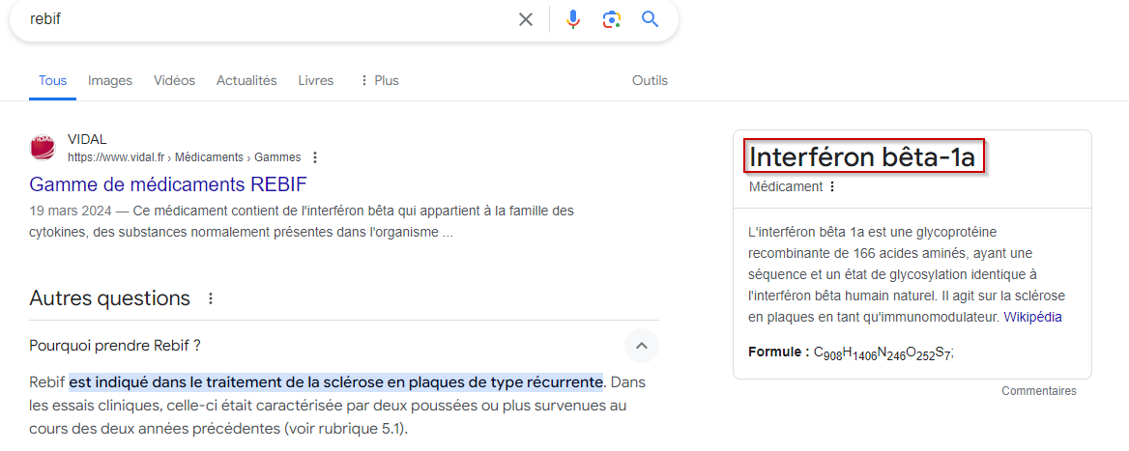Image resolution: width=1129 pixels, height=451 pixels.
Task: Go to the Livres tab
Action: click(316, 80)
